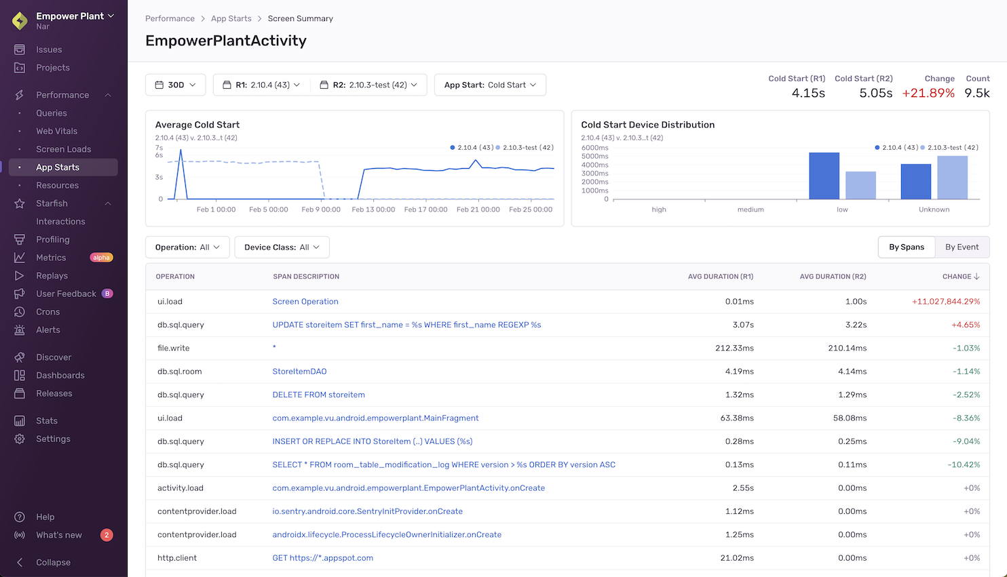This screenshot has height=577, width=1007.
Task: Open Dashboards via its grid icon
Action: [x=20, y=376]
